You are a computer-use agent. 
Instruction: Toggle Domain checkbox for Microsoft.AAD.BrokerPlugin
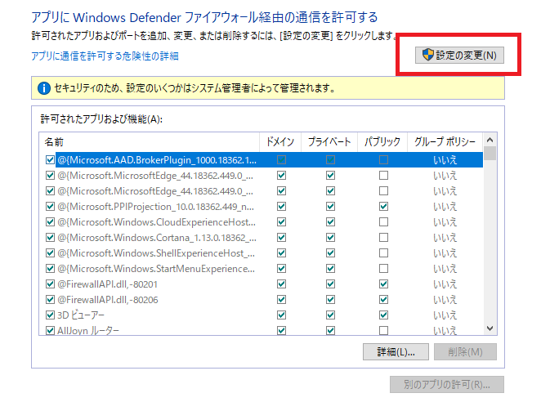[x=282, y=160]
